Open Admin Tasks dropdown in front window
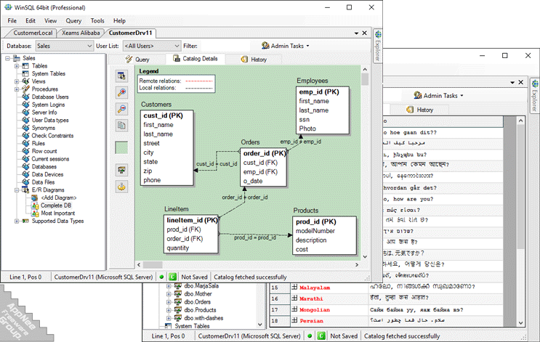 pos(286,46)
